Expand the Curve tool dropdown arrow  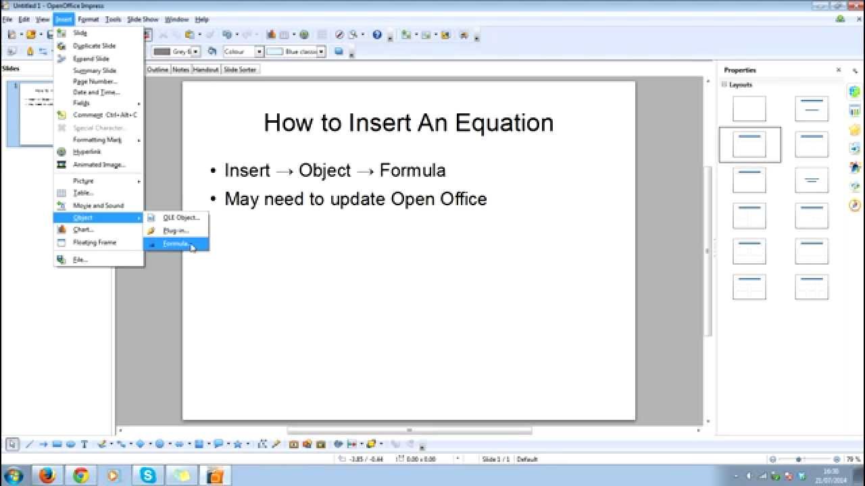[x=112, y=444]
